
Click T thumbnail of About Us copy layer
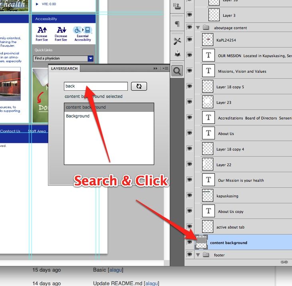pyautogui.click(x=209, y=211)
